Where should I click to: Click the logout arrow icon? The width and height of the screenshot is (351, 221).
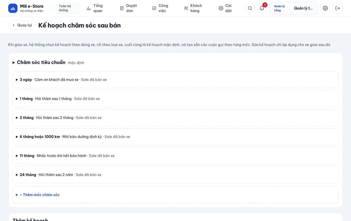[338, 8]
